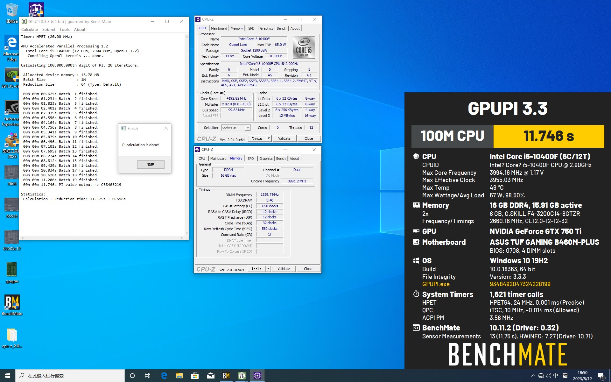Switch to Mainboard tab in top CPU-Z window
611x382 pixels.
pyautogui.click(x=219, y=28)
